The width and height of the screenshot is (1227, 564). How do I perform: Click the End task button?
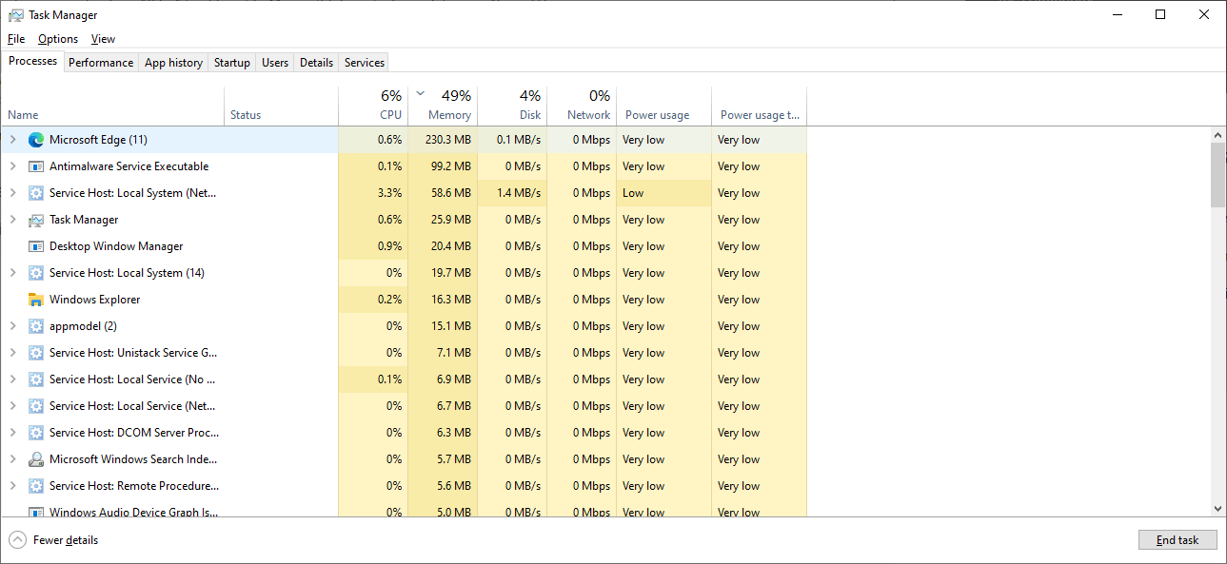(x=1177, y=540)
